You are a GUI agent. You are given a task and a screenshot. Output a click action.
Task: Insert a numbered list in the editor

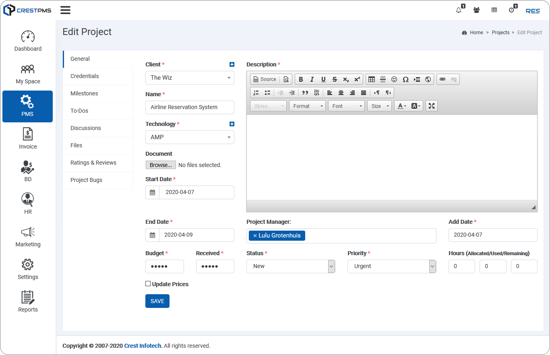tap(256, 93)
